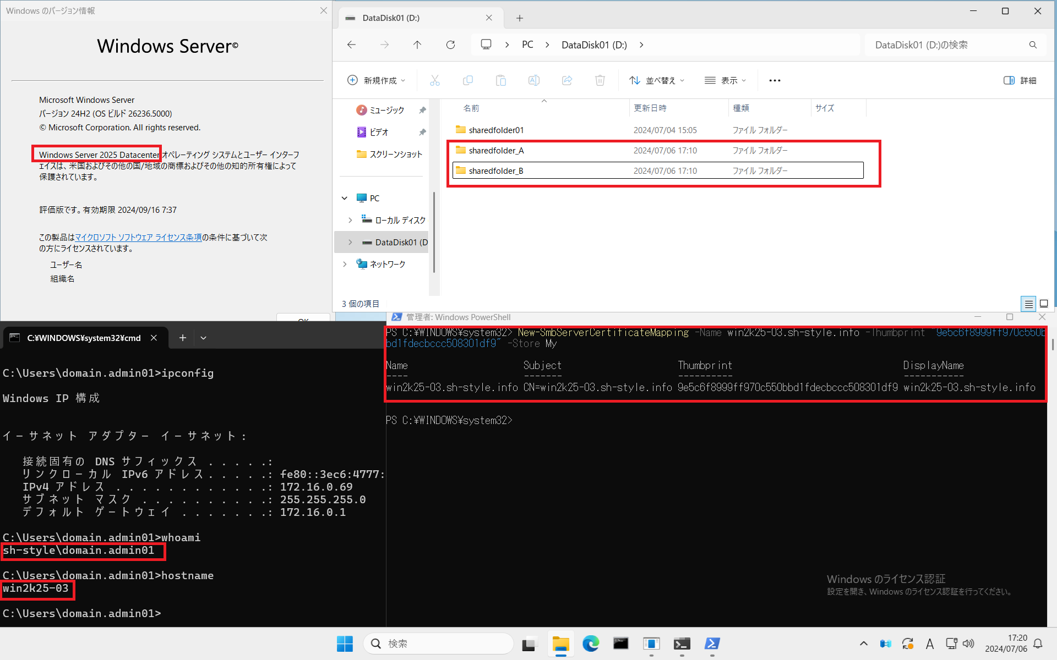
Task: Switch to large thumbnails view toggle
Action: pyautogui.click(x=1043, y=304)
